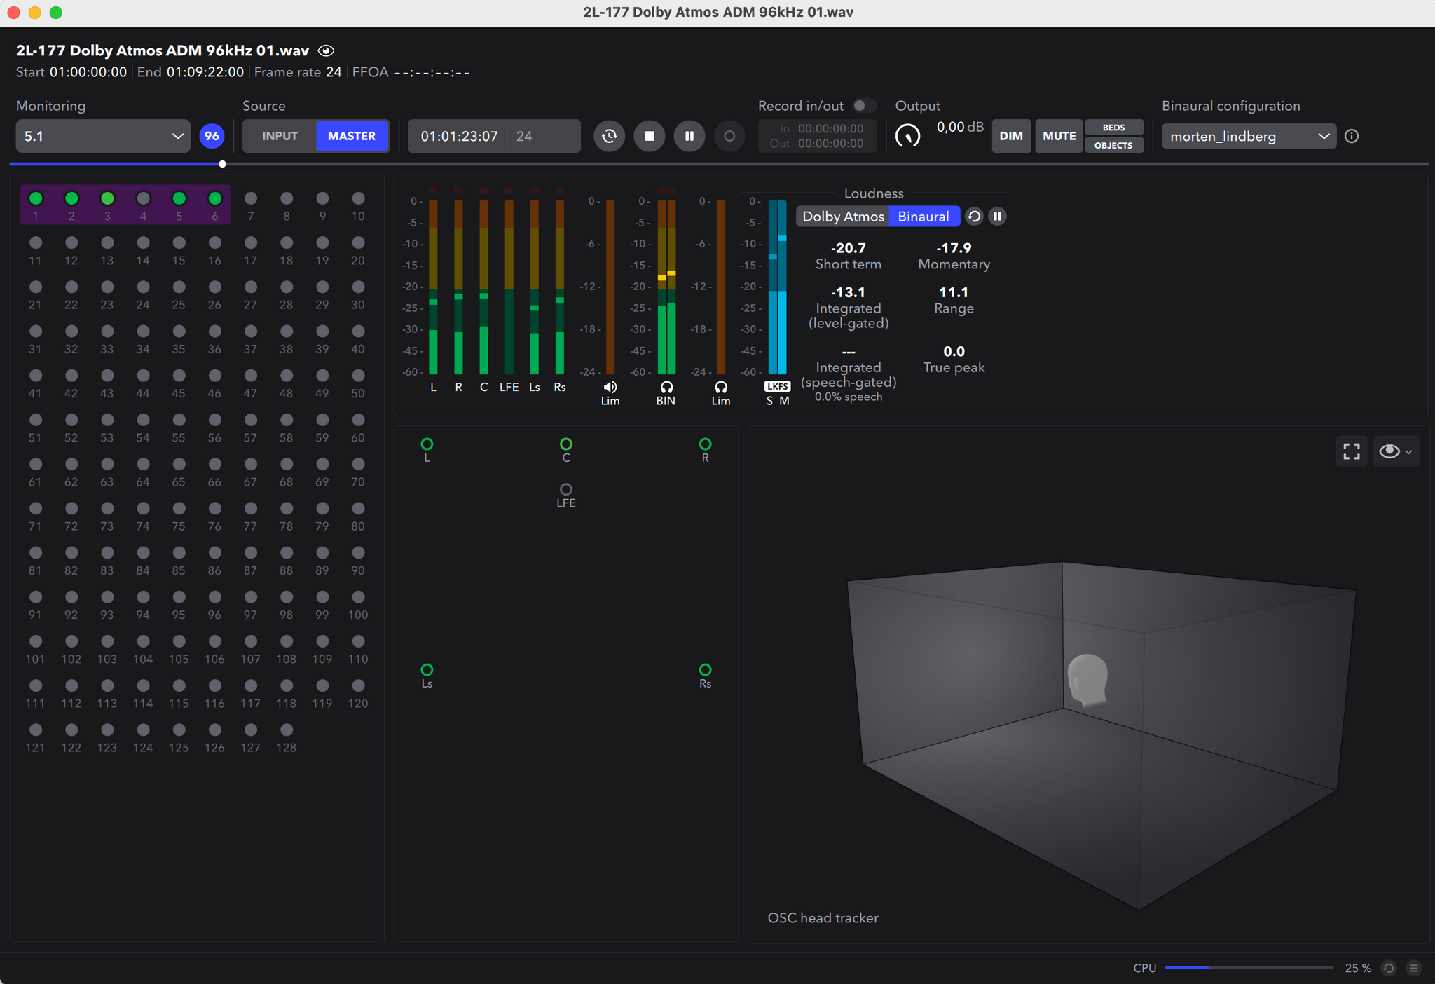The image size is (1435, 984).
Task: Click the status bar menu icon
Action: pyautogui.click(x=1414, y=968)
